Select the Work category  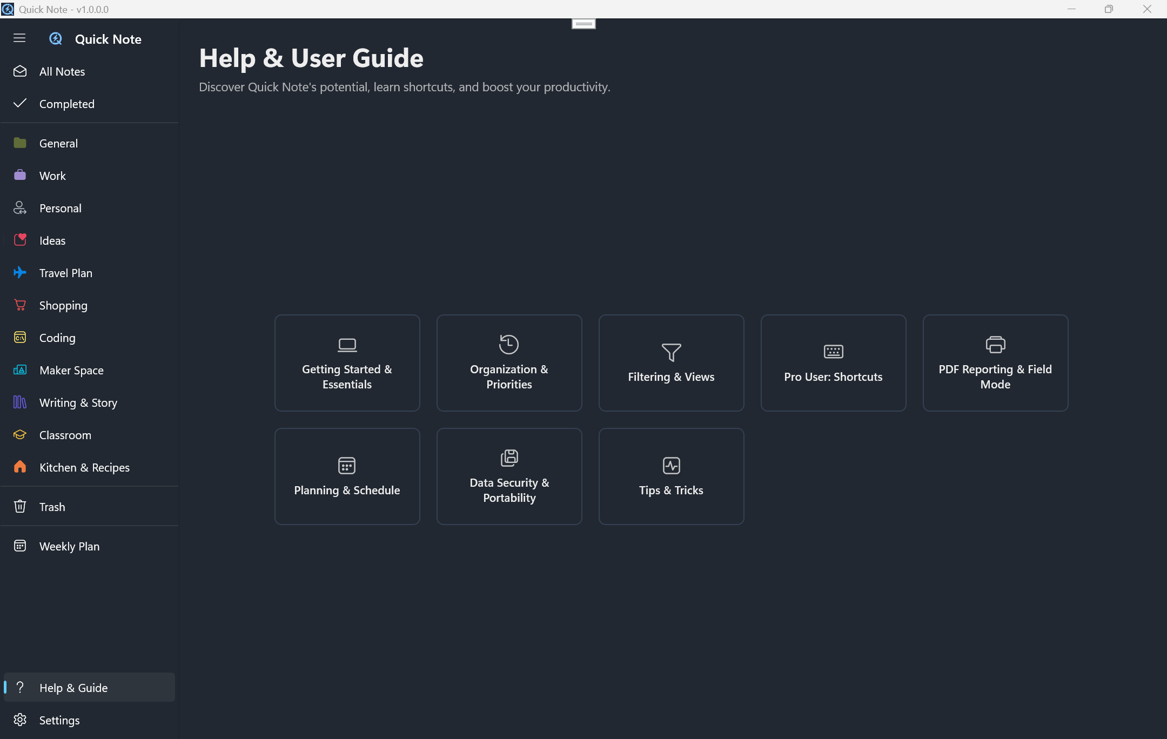pyautogui.click(x=52, y=176)
